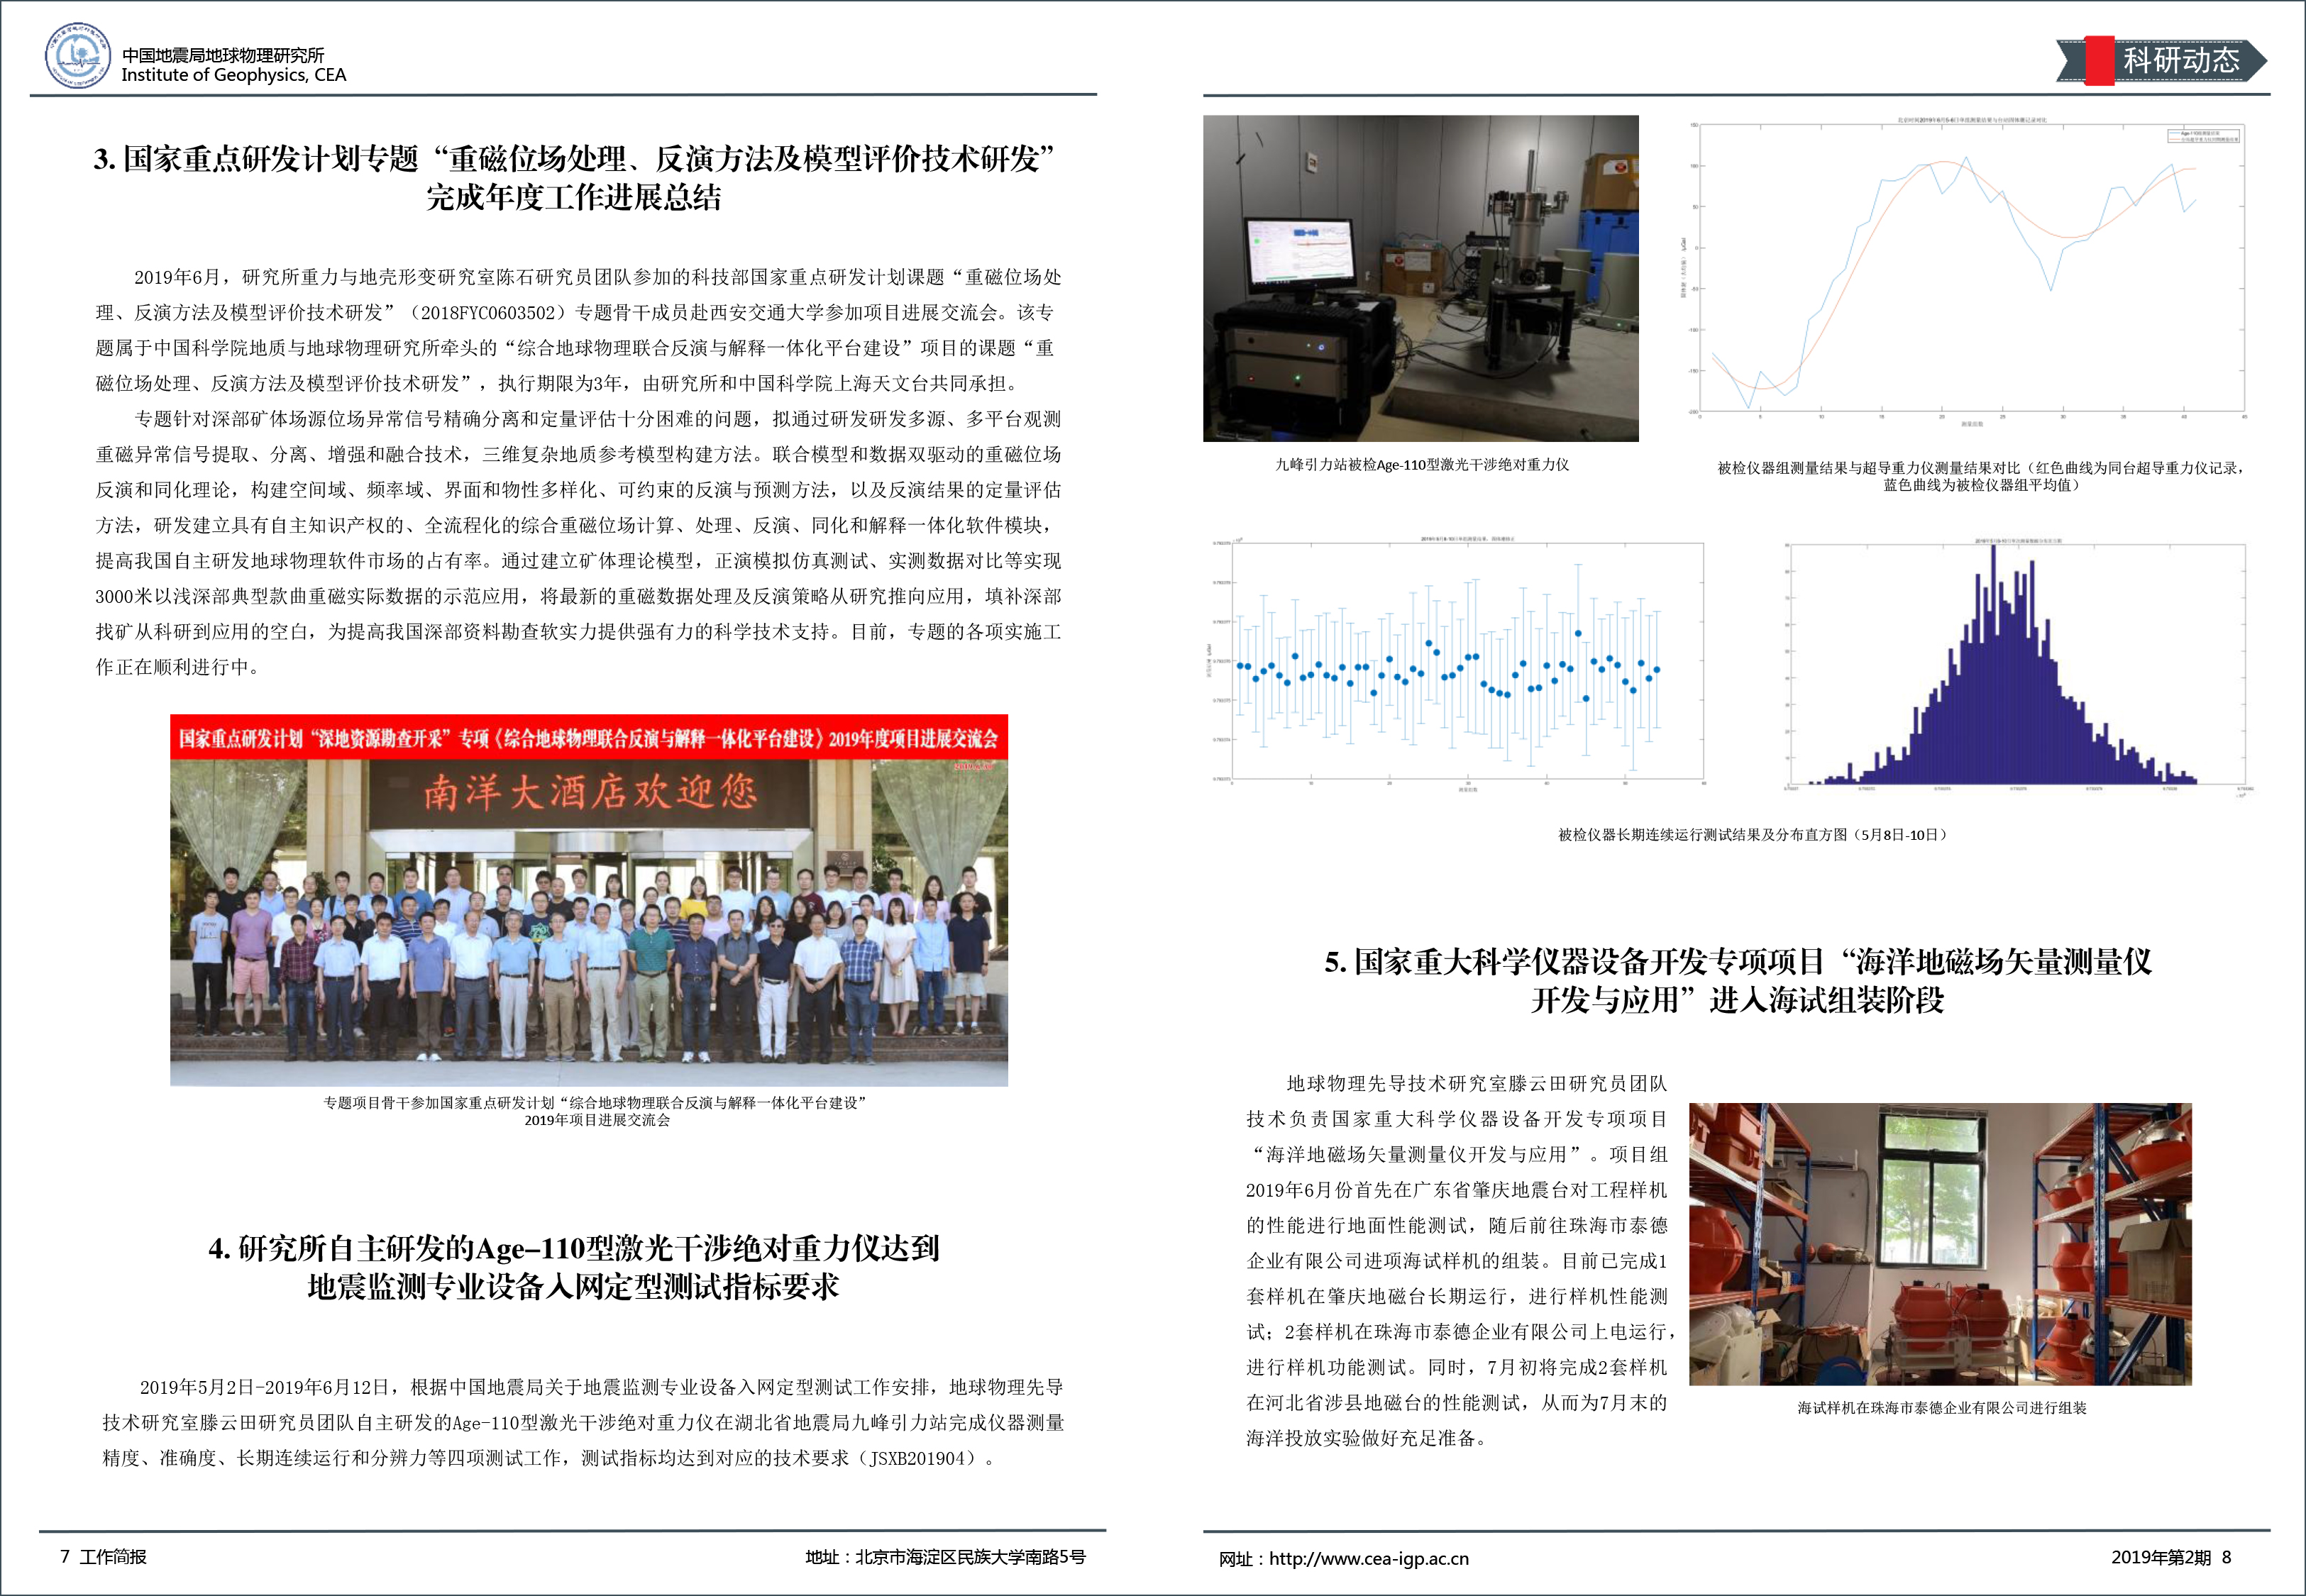Screen dimensions: 2306x1596
Task: Select the header text "中国地震局地球物理研究所"
Action: (223, 55)
